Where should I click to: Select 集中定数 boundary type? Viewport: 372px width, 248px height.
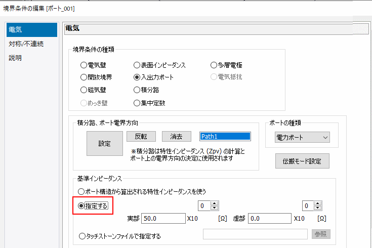pos(137,103)
